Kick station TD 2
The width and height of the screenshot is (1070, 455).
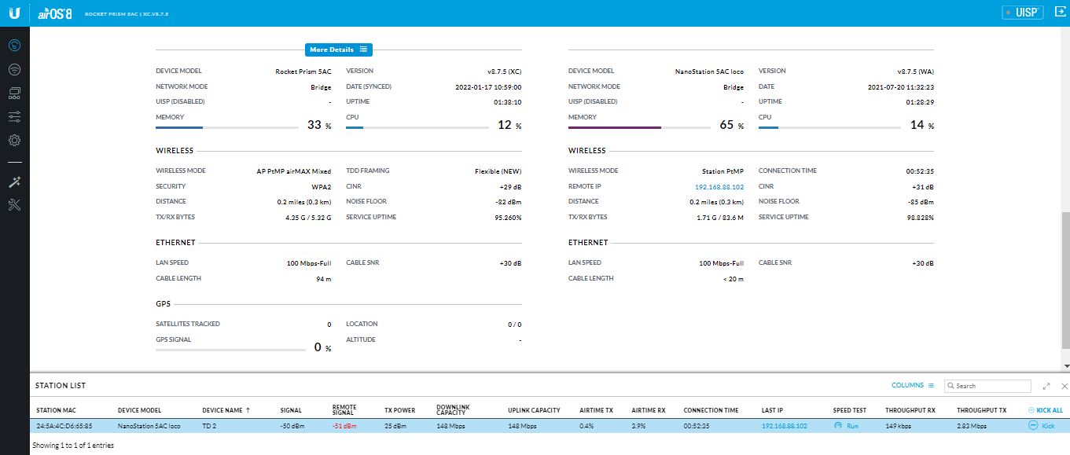coord(1042,425)
